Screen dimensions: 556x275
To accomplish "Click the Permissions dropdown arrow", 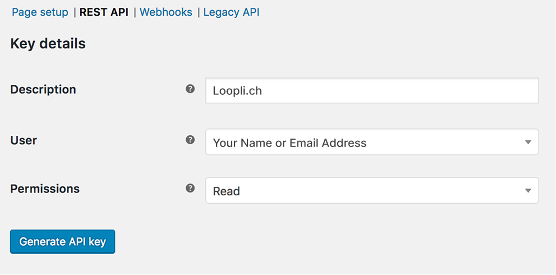I will 528,191.
